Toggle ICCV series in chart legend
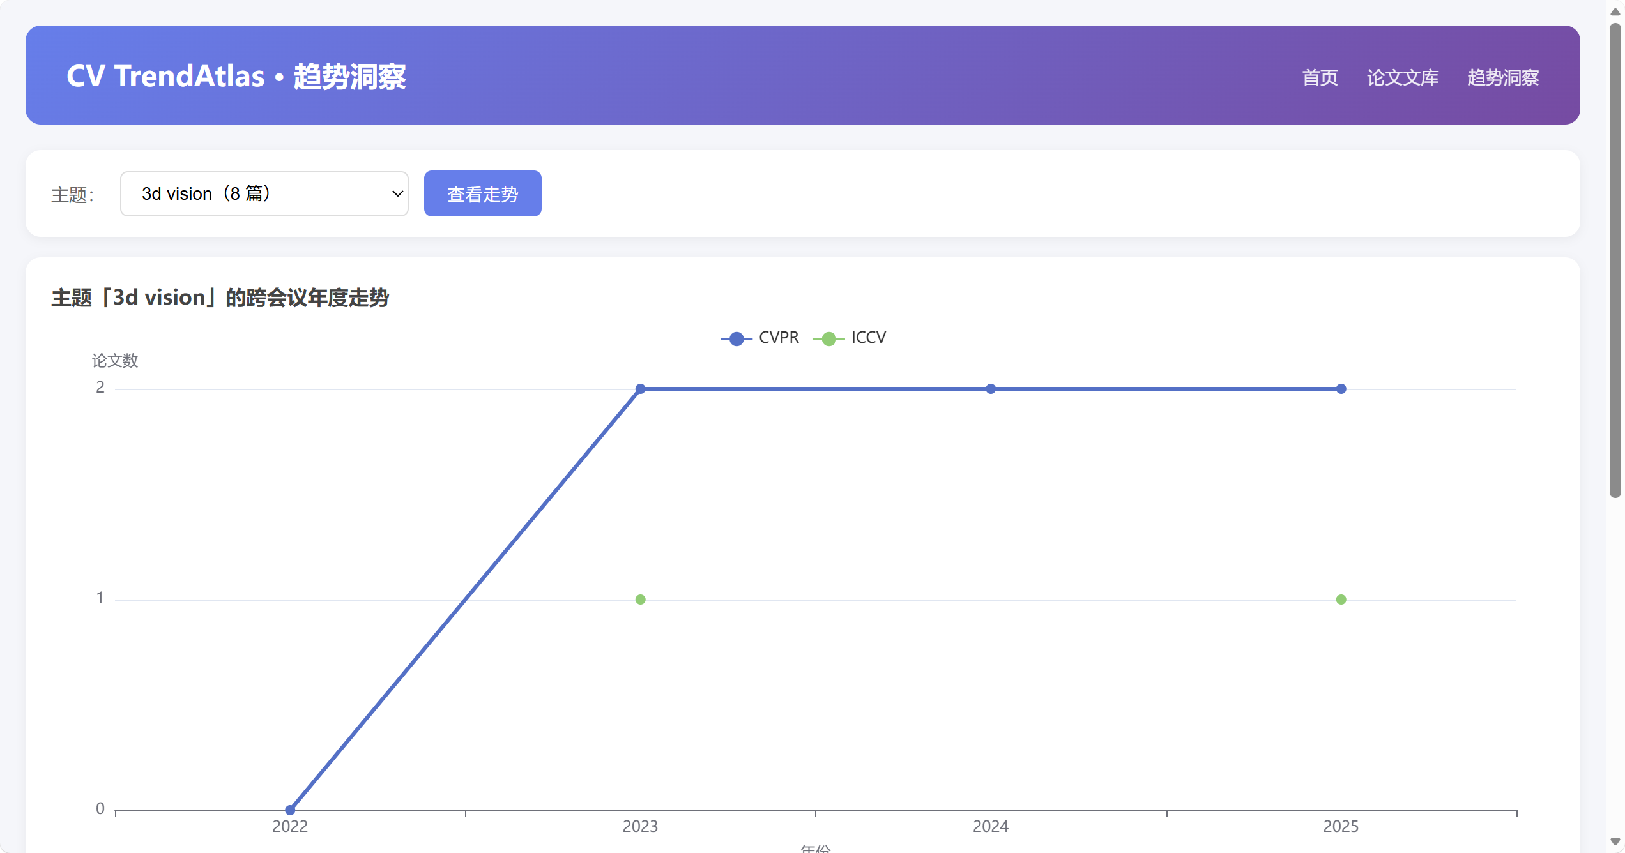The width and height of the screenshot is (1625, 853). (850, 338)
